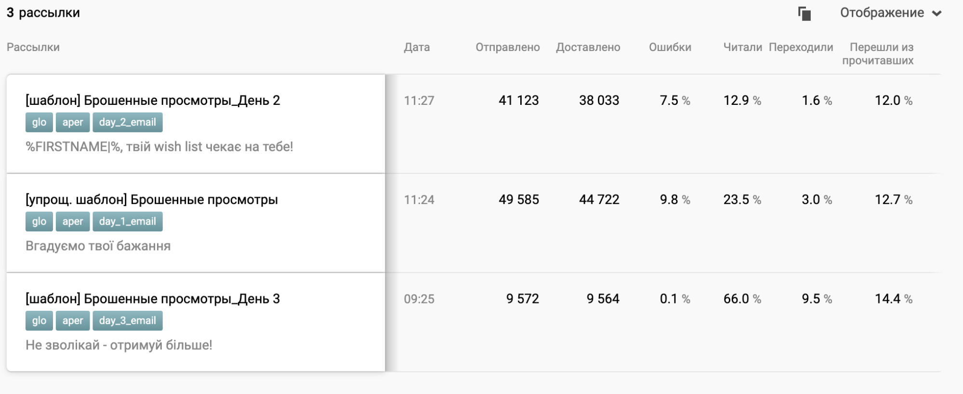The height and width of the screenshot is (394, 963).
Task: Sort by the Переходили column header
Action: (x=801, y=47)
